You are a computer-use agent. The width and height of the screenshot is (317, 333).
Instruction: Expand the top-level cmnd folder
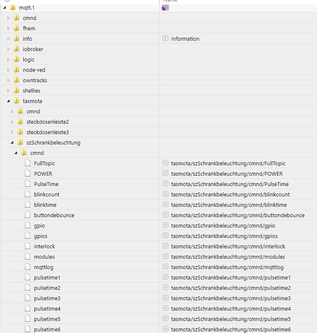point(8,18)
